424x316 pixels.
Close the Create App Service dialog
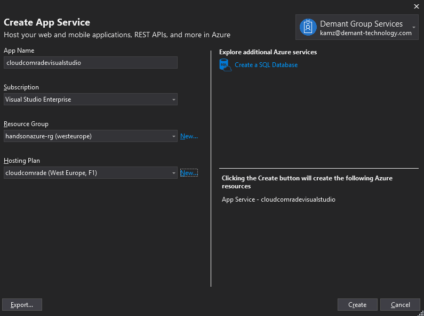[416, 6]
